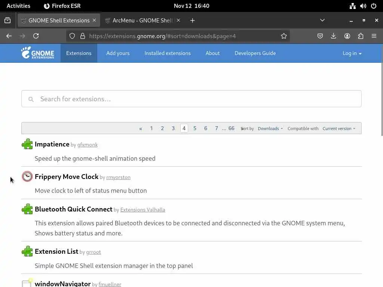Open the Current version compatibility dropdown
383x287 pixels.
(x=339, y=129)
